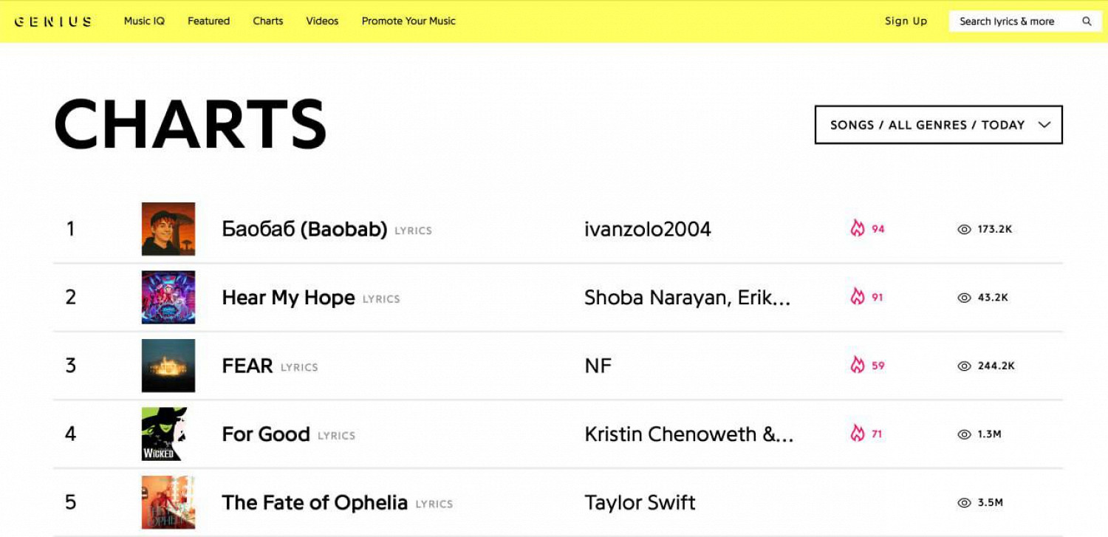Screen dimensions: 1108x537
Task: Click the eye icon for The Fate of Ophelia
Action: coord(964,503)
